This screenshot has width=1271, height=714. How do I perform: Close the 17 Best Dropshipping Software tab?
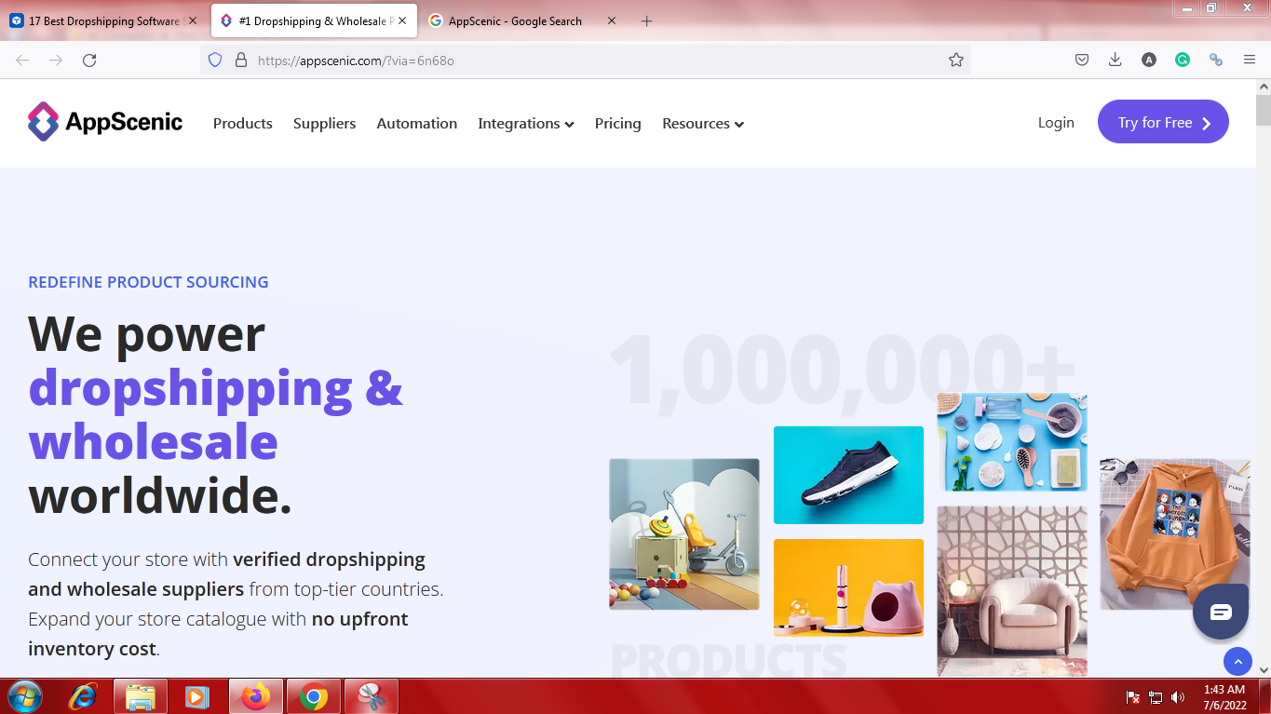click(x=193, y=20)
